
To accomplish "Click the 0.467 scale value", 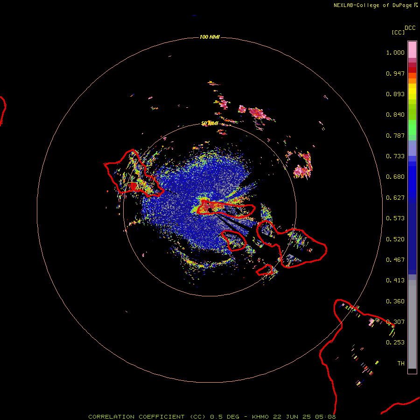I will [395, 260].
